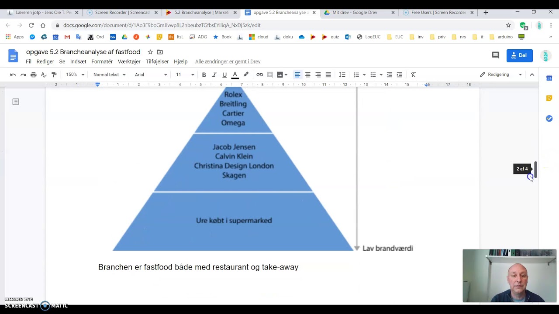Open Calendar in the side panel
Image resolution: width=559 pixels, height=314 pixels.
pyautogui.click(x=549, y=78)
